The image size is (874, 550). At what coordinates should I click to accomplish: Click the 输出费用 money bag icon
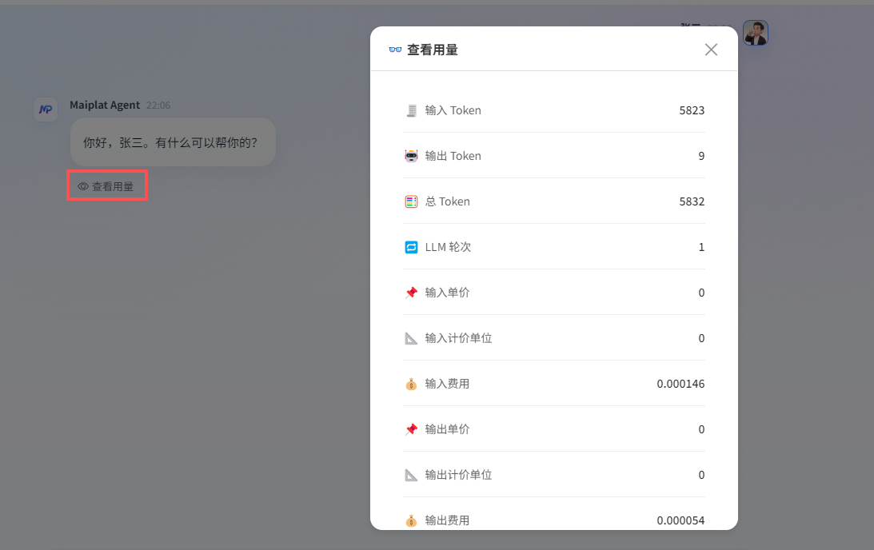[411, 520]
